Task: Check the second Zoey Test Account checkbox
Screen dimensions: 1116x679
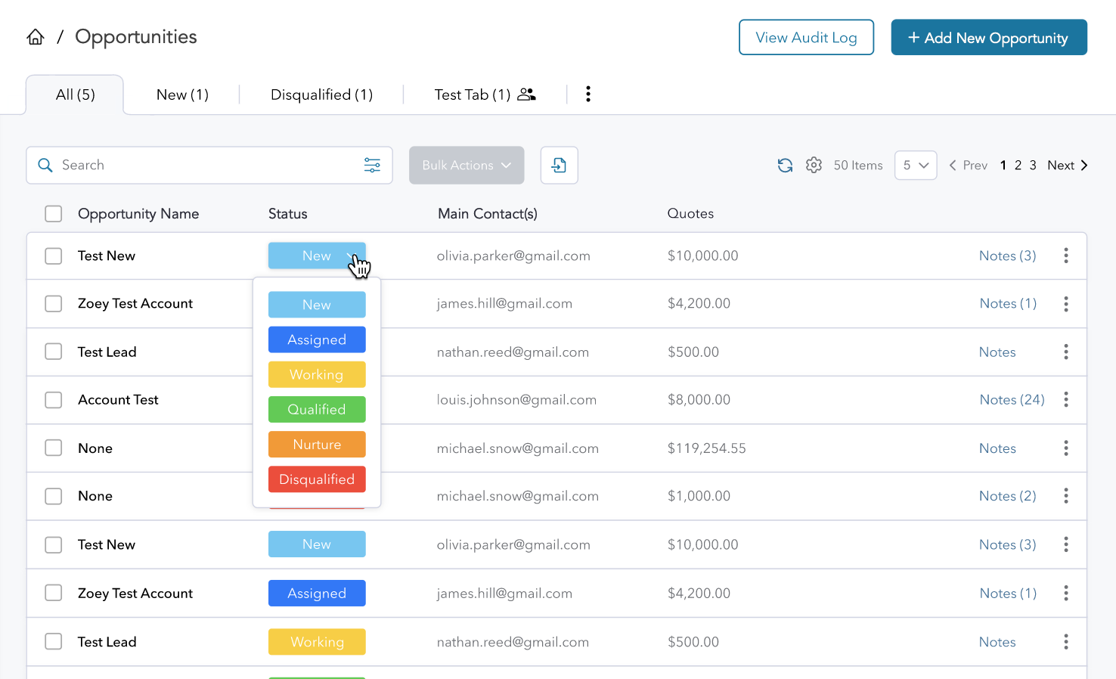Action: click(53, 594)
